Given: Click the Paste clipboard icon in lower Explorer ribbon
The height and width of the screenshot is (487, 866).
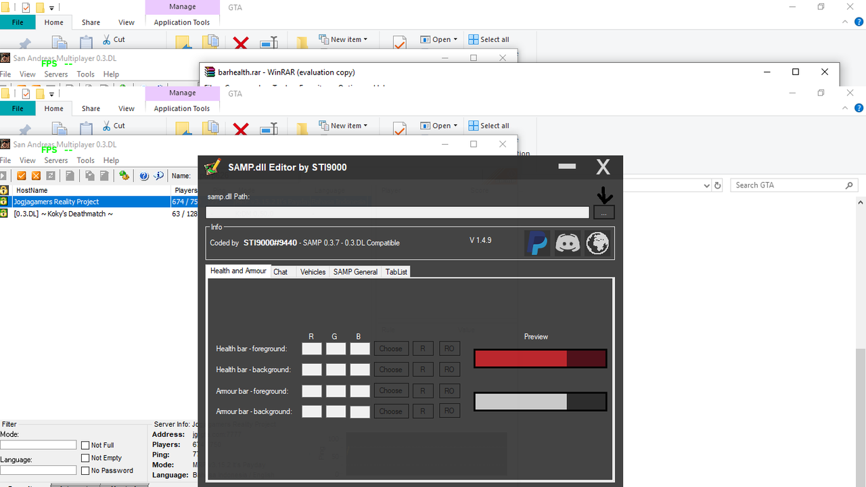Looking at the screenshot, I should 86,129.
